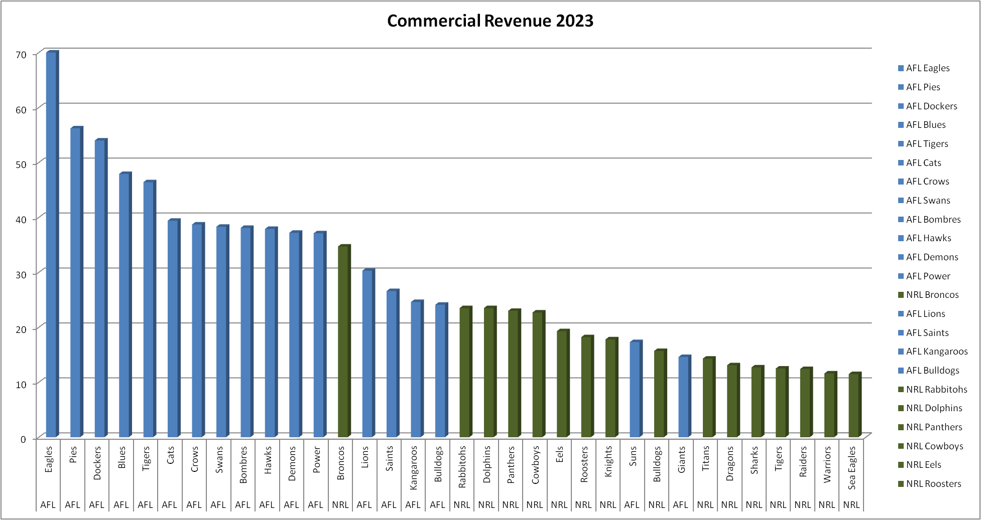Click the "AFL Kangaroos" legend entry
This screenshot has width=981, height=520.
(933, 352)
